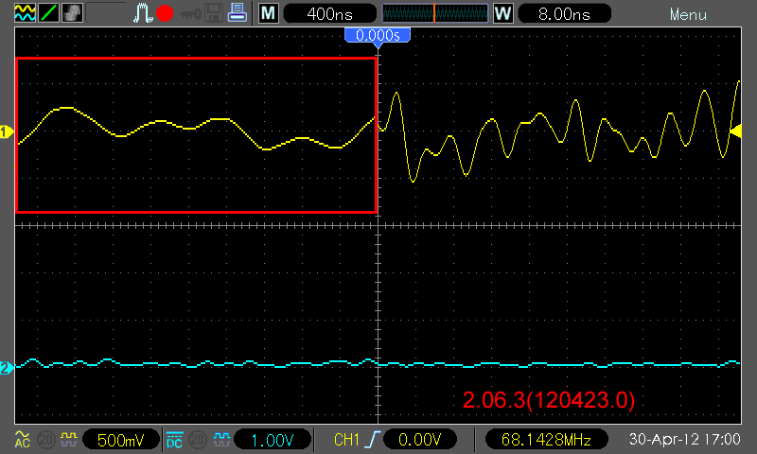The image size is (757, 454).
Task: Open the 8.00ns window timebase setting
Action: click(564, 13)
